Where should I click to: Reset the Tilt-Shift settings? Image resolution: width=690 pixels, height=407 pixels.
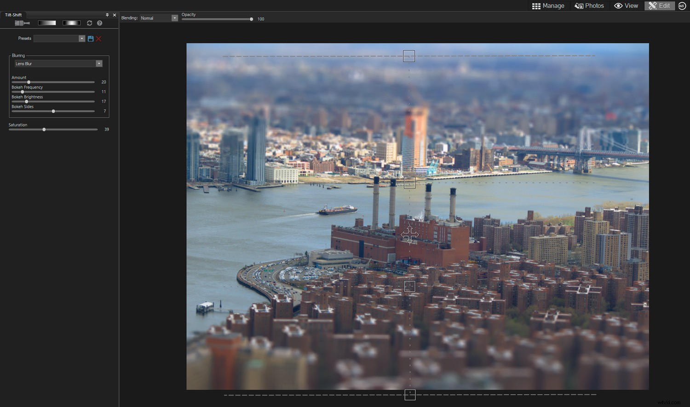89,23
